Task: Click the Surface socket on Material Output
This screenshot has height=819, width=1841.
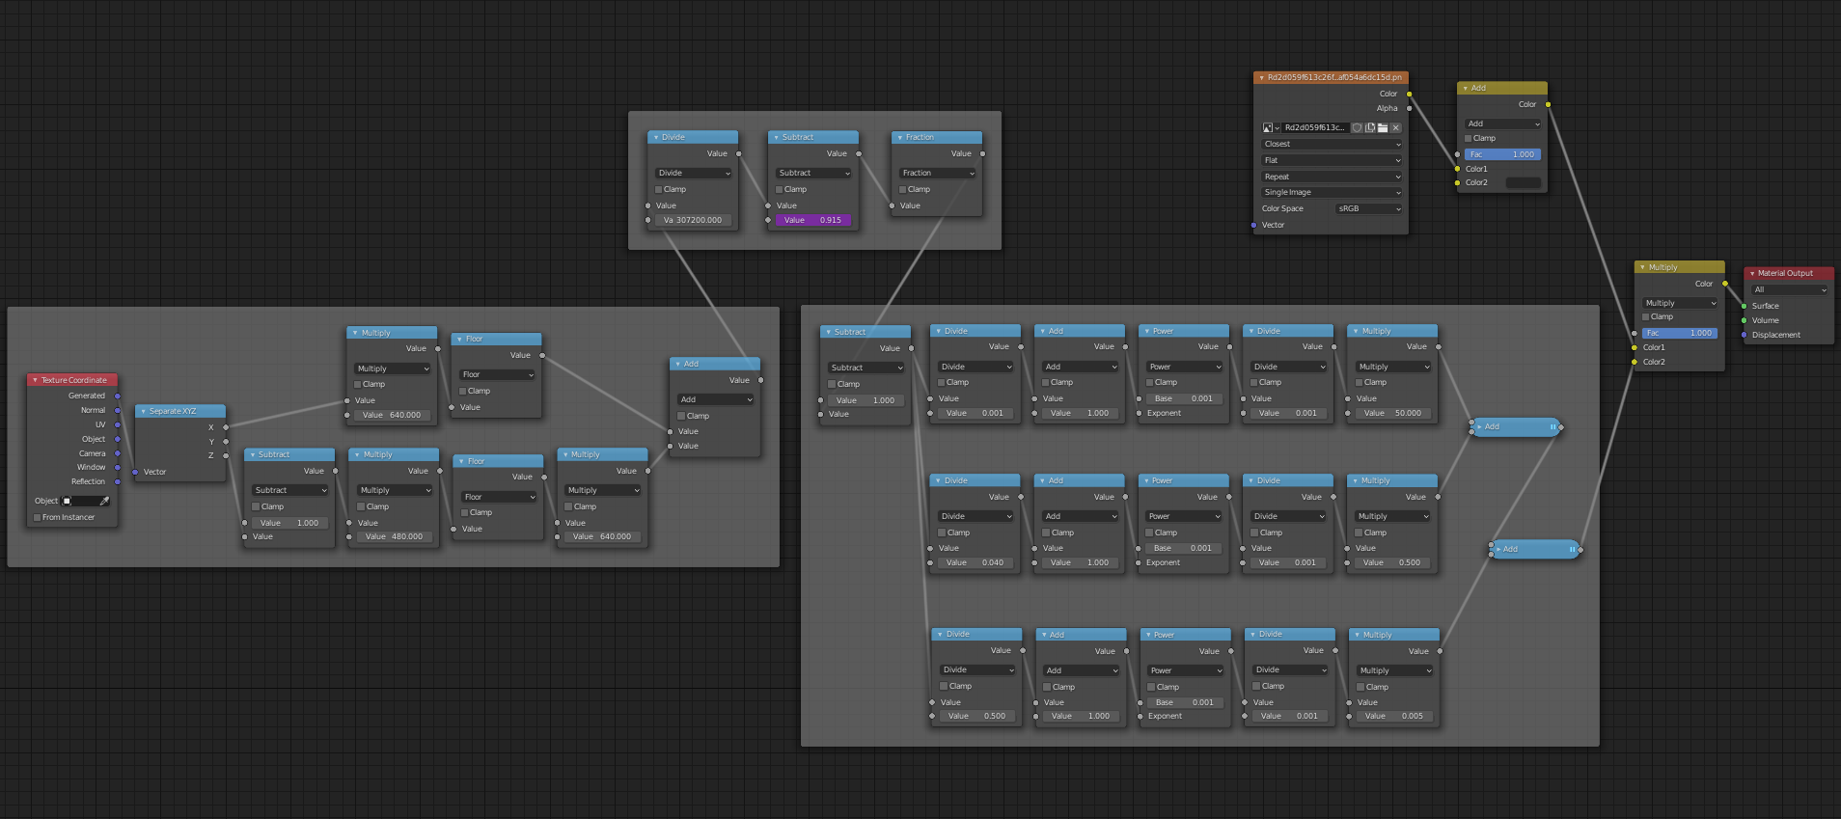Action: tap(1744, 306)
